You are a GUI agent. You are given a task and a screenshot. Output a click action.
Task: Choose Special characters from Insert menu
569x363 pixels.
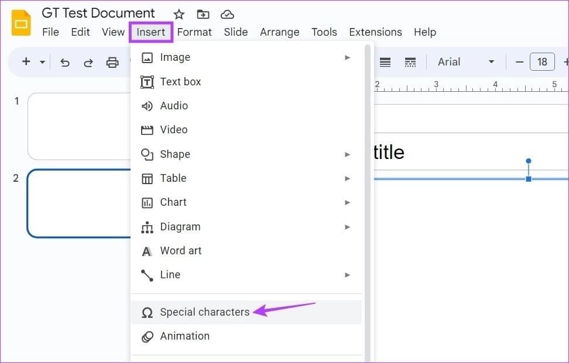tap(204, 312)
